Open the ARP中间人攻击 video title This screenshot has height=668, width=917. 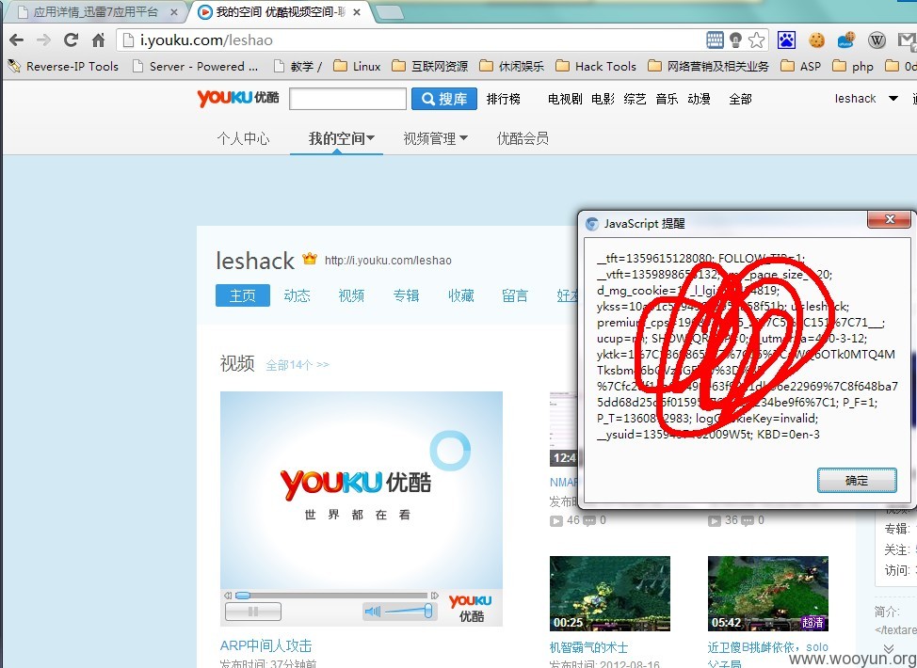click(266, 645)
